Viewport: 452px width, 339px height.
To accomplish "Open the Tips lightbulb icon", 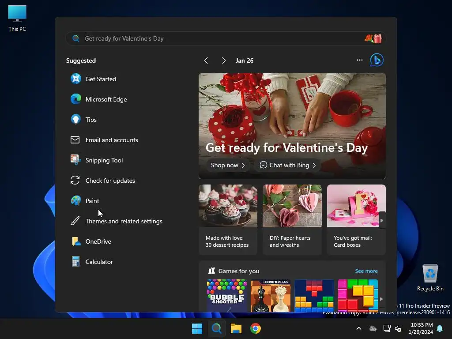I will (x=76, y=119).
